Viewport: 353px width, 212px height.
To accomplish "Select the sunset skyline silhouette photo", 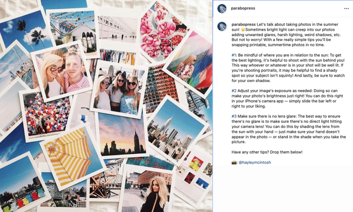I will click(122, 134).
